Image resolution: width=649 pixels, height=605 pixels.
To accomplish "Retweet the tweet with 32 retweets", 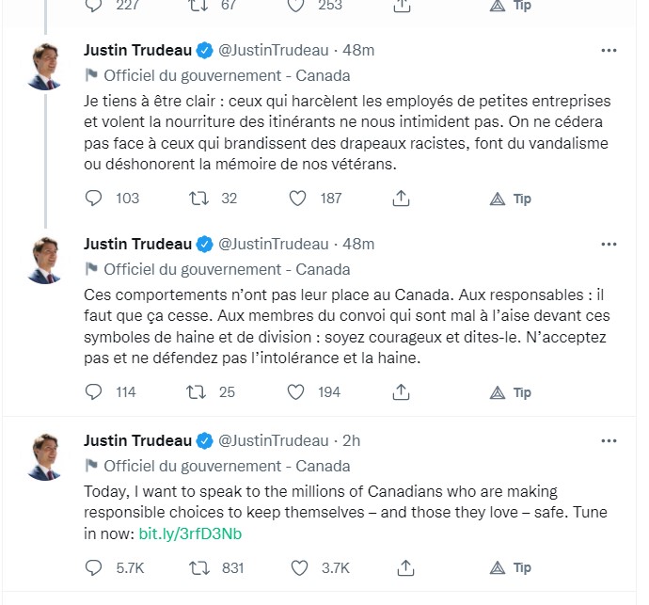I will coord(198,199).
